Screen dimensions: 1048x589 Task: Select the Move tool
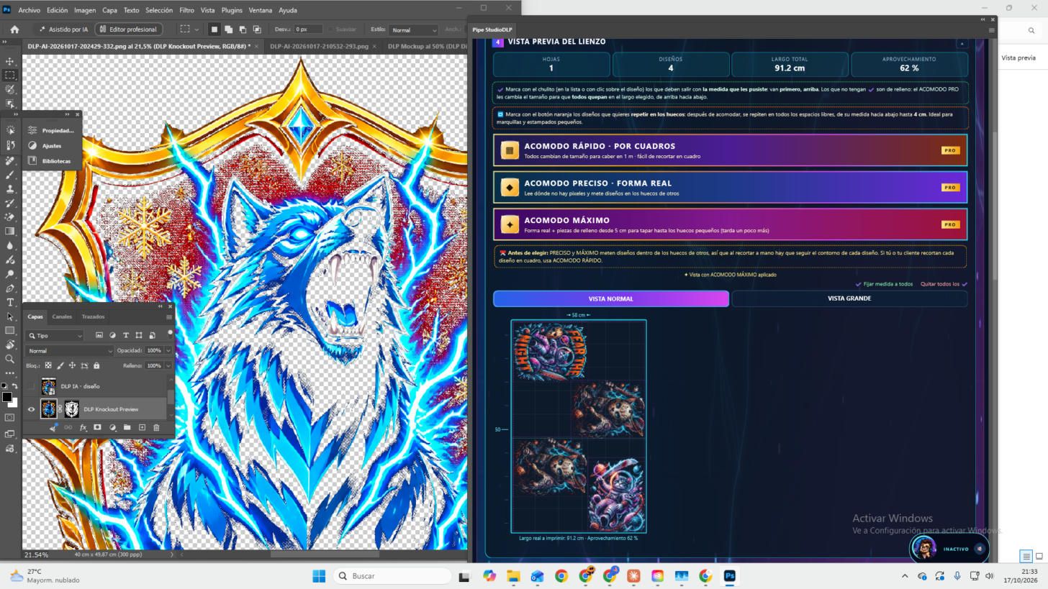[10, 61]
